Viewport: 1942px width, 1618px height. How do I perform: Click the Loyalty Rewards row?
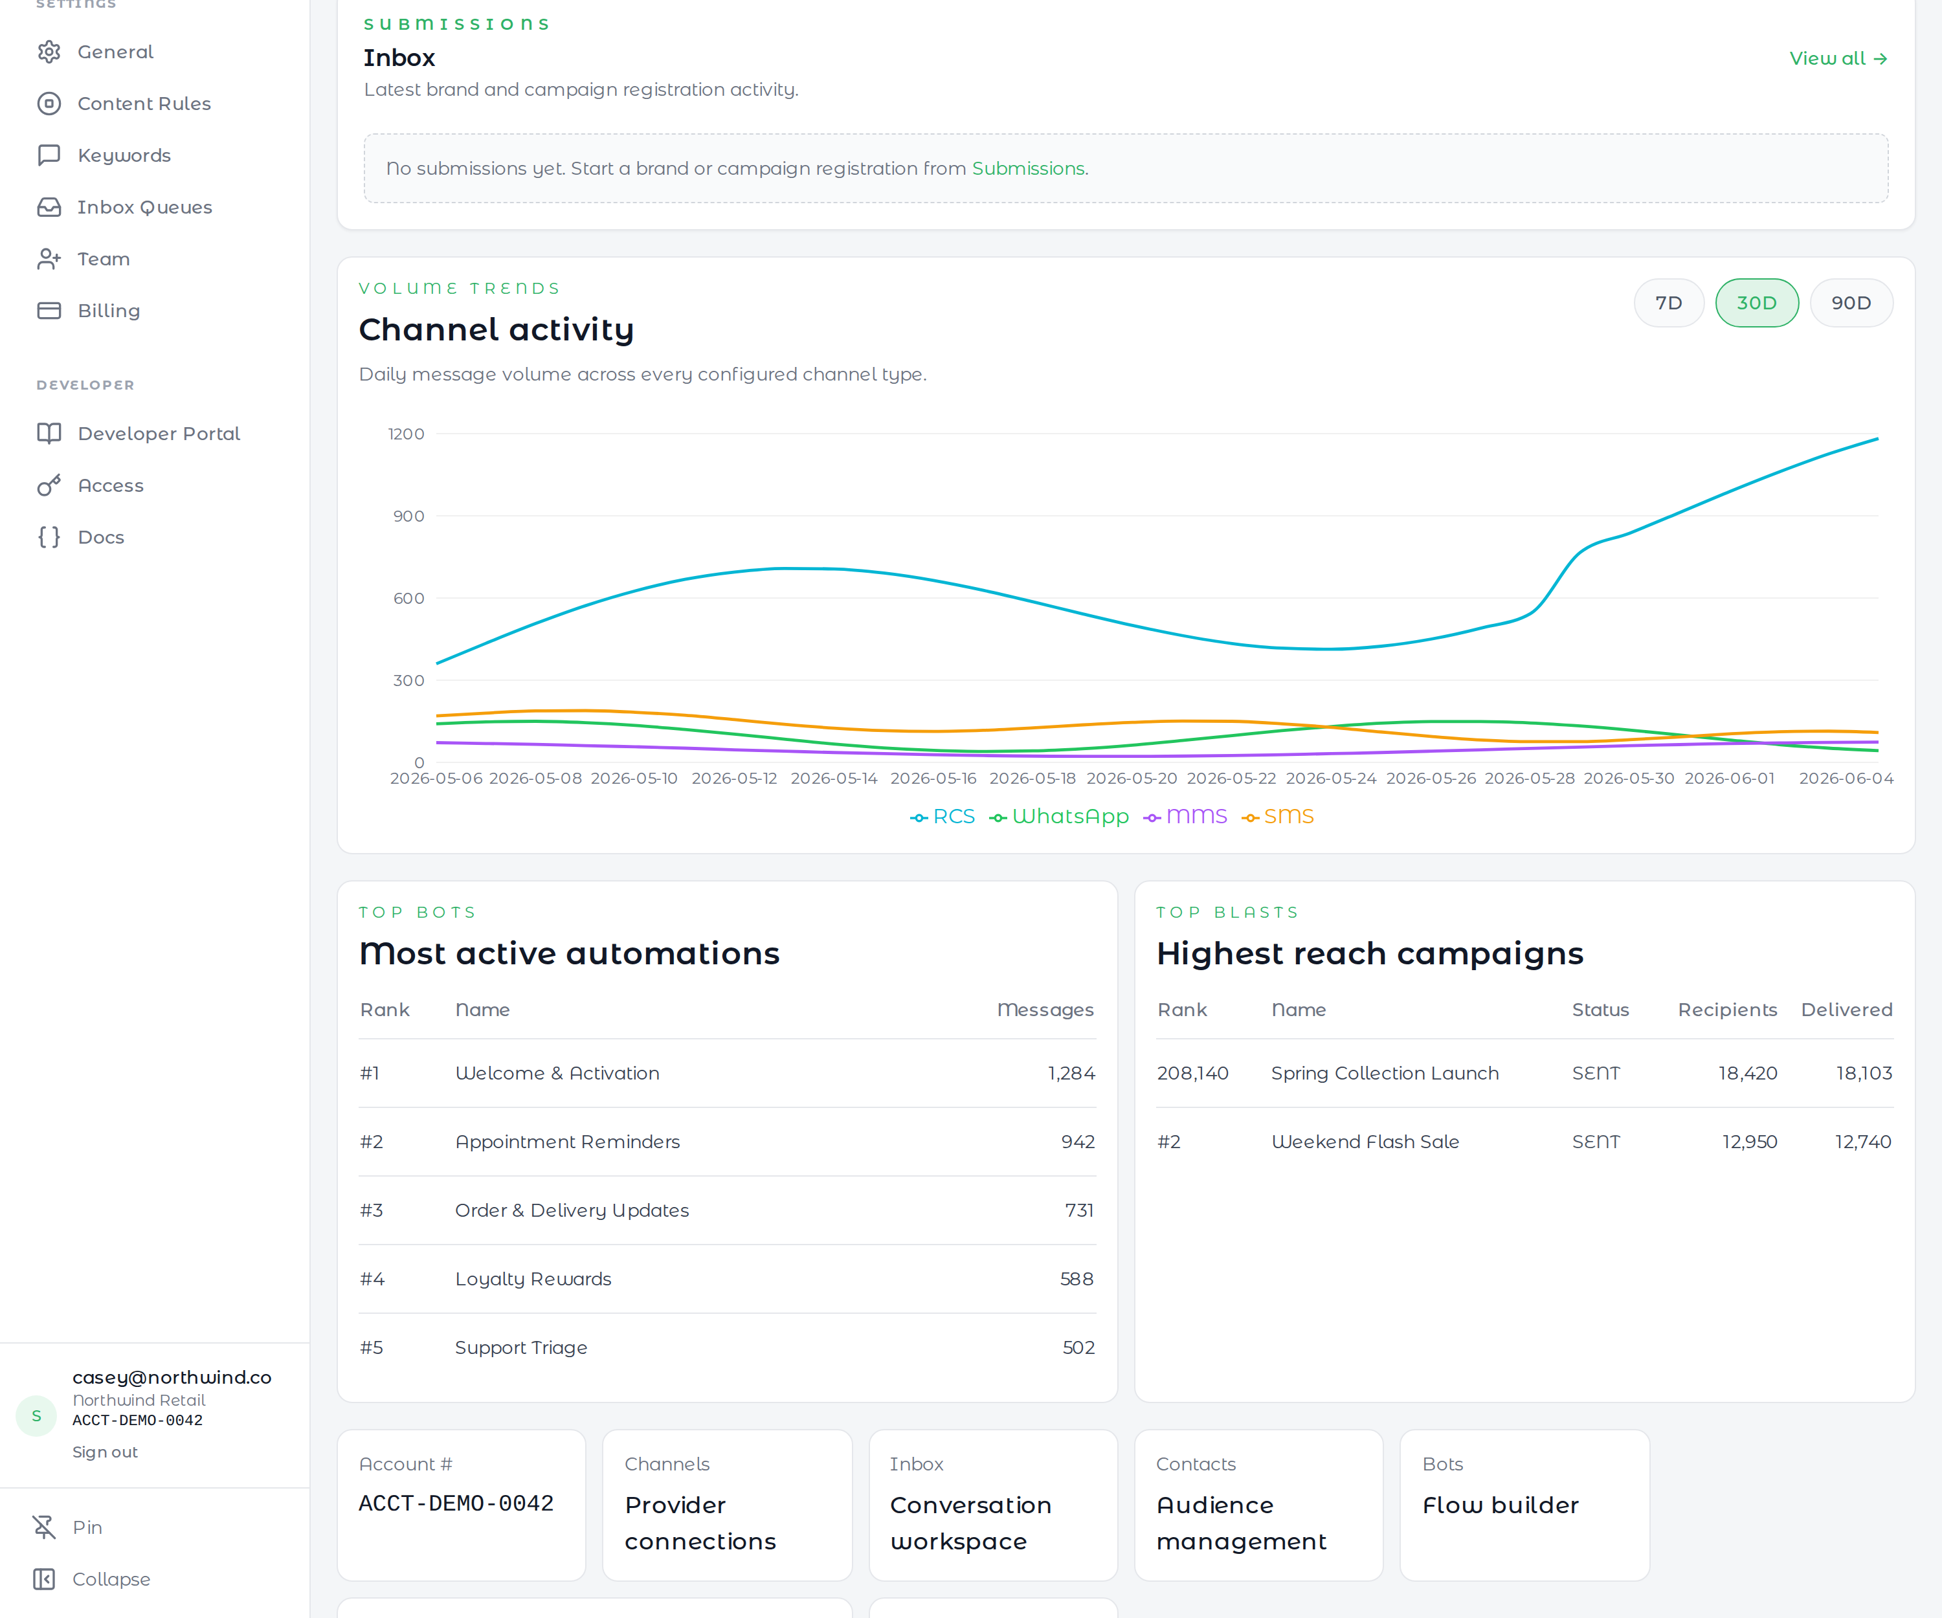click(x=728, y=1279)
